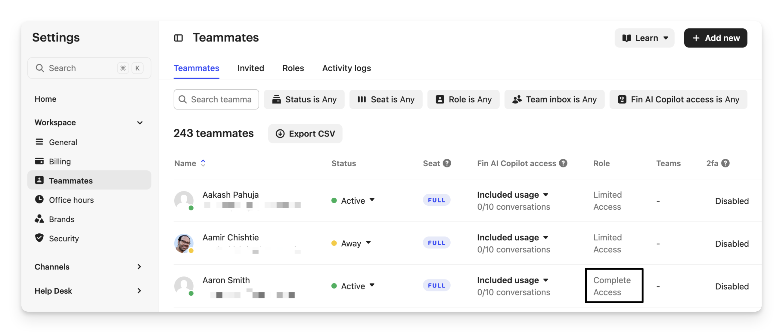Sort teammates using the Name column arrows
The image size is (783, 333).
coord(203,163)
